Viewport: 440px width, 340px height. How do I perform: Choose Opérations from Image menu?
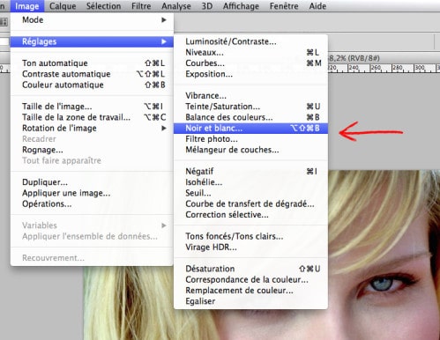click(x=92, y=203)
